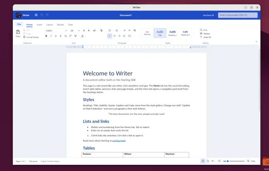Click the Paste clipboard icon
The width and height of the screenshot is (269, 171).
coord(18,32)
